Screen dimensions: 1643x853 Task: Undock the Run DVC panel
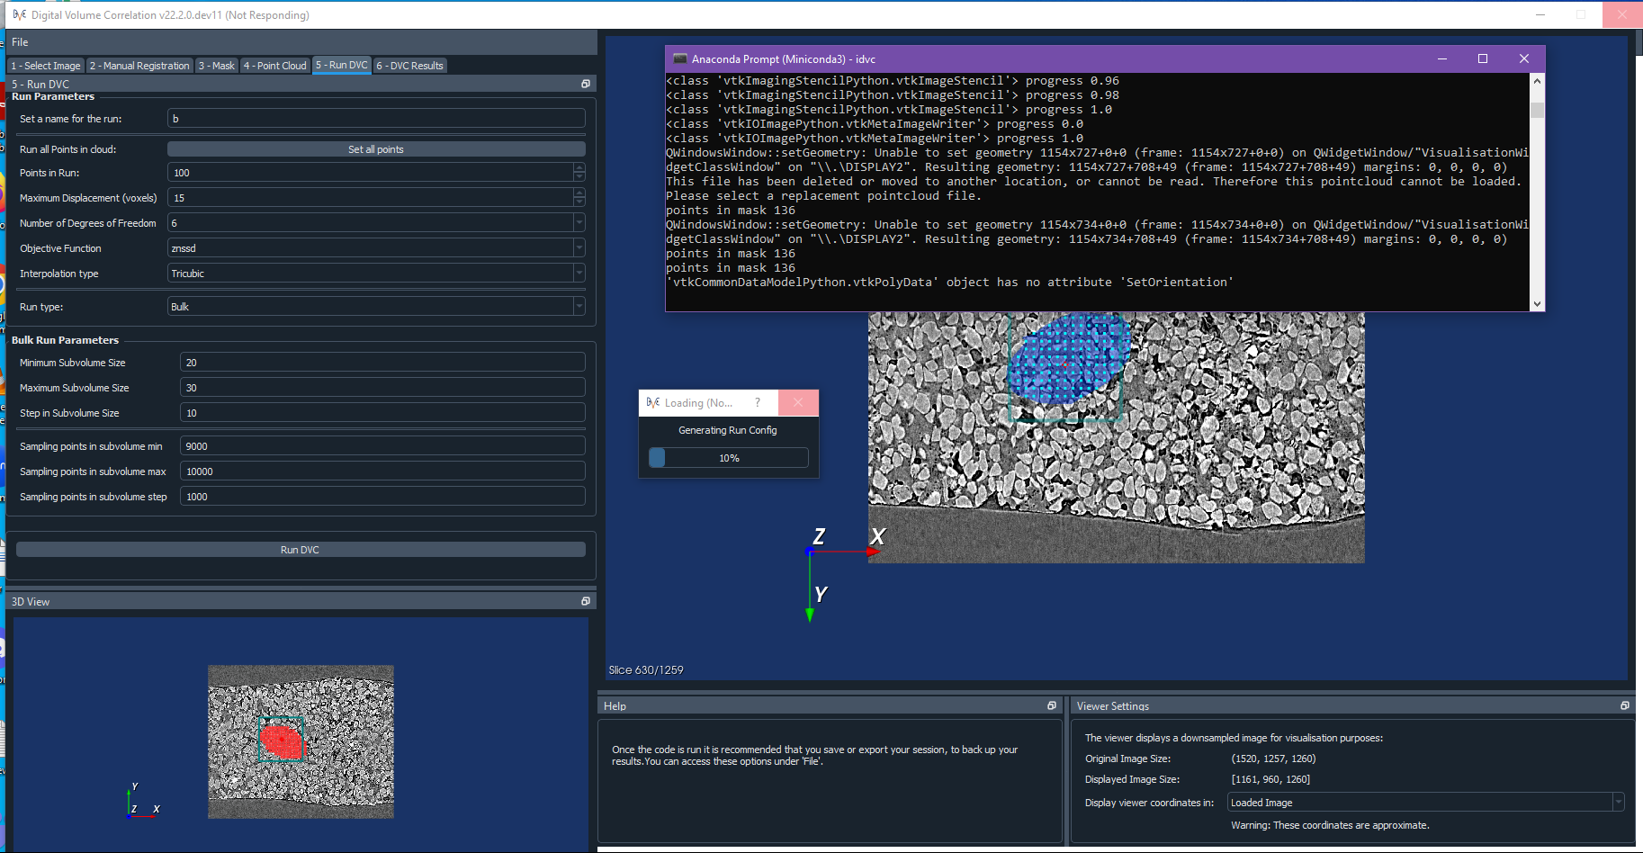pos(586,83)
